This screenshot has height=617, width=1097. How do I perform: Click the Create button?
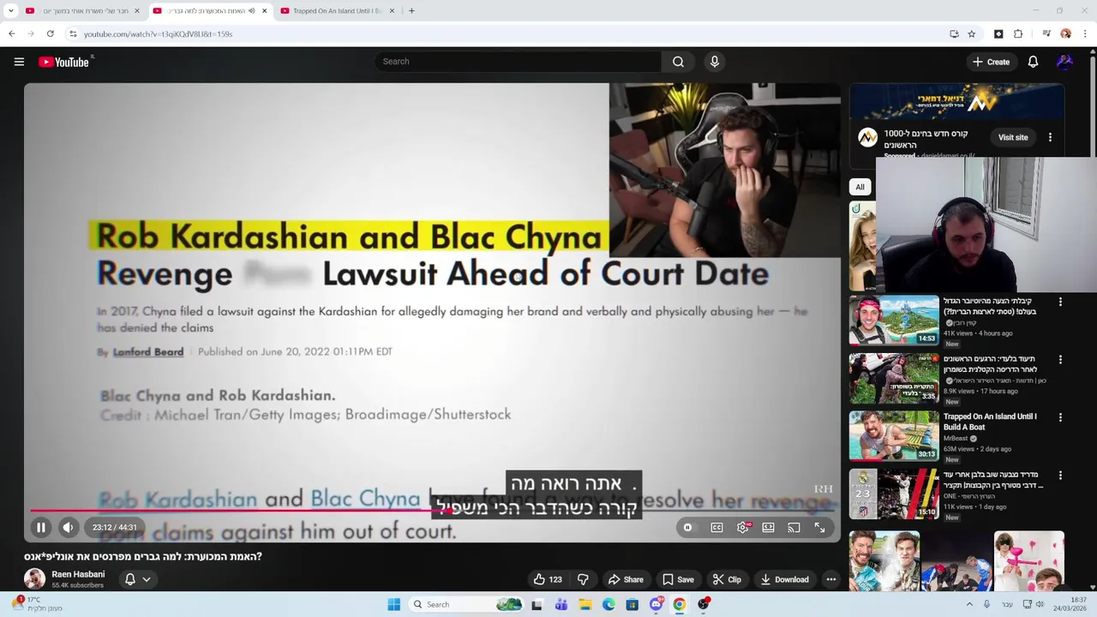tap(991, 62)
